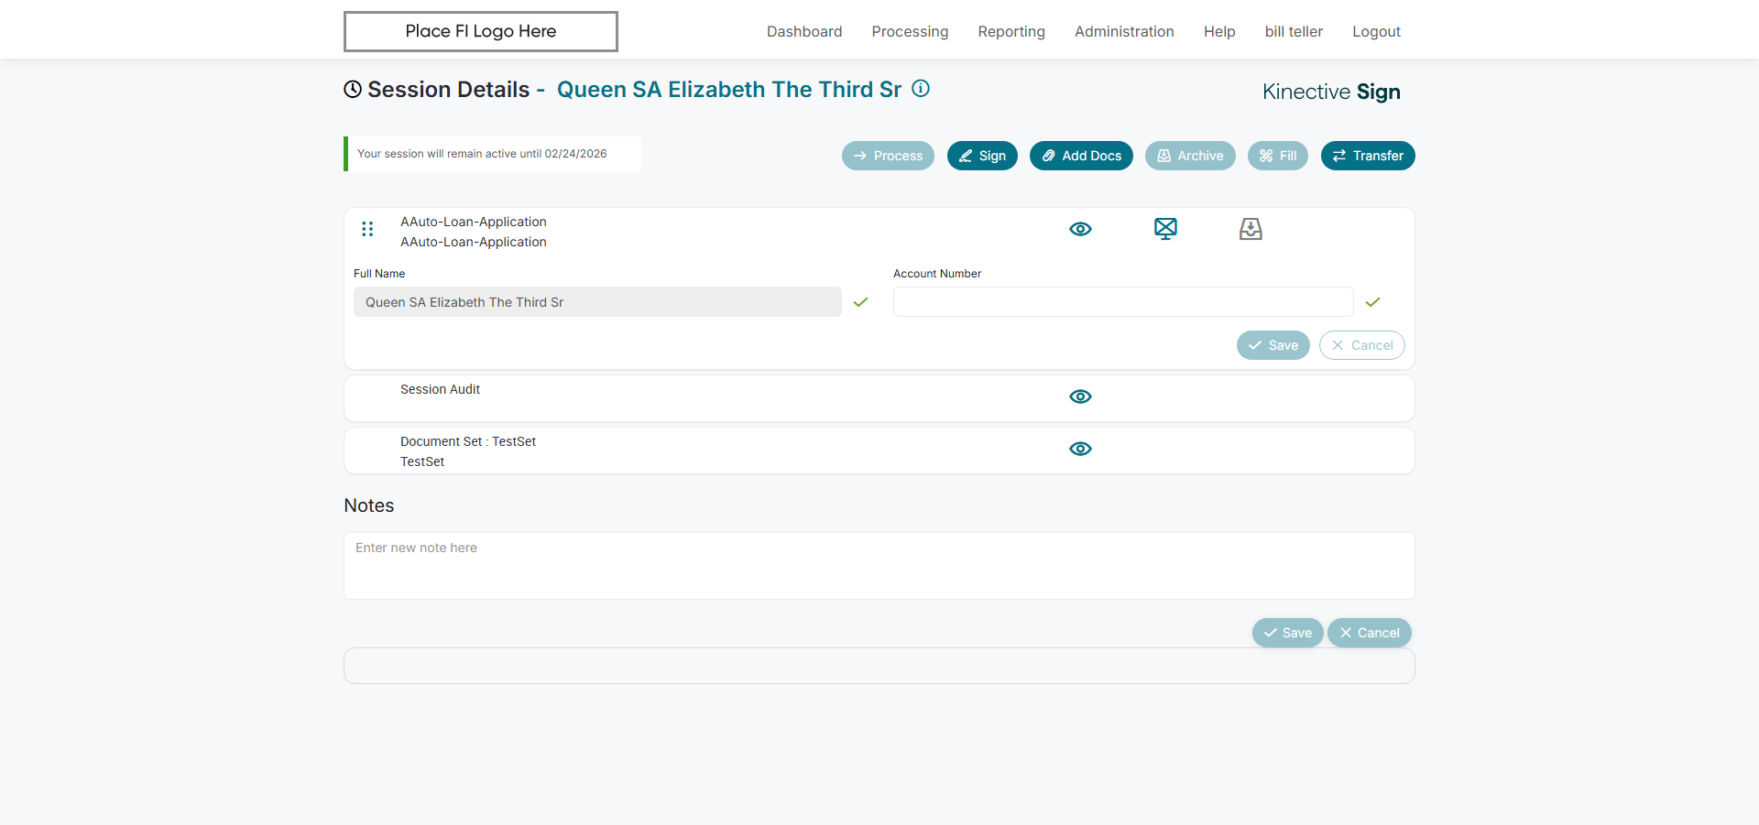Open the Dashboard menu
Viewport: 1759px width, 825px height.
click(x=804, y=31)
